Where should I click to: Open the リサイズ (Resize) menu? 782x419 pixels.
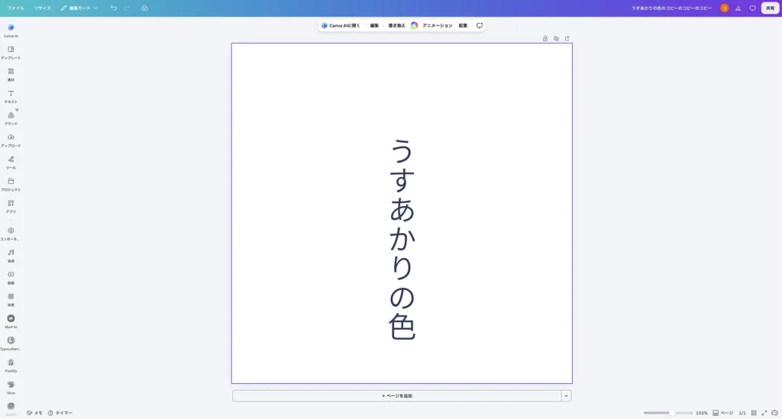click(43, 8)
